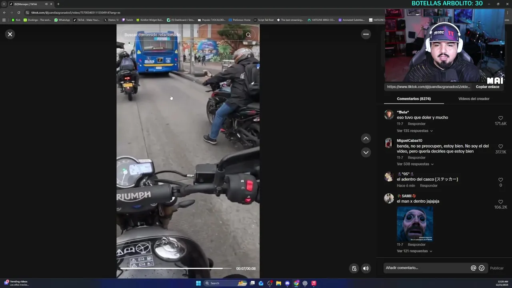Open the 'Animated Subtitles...' bookmark
The width and height of the screenshot is (512, 288).
click(352, 20)
